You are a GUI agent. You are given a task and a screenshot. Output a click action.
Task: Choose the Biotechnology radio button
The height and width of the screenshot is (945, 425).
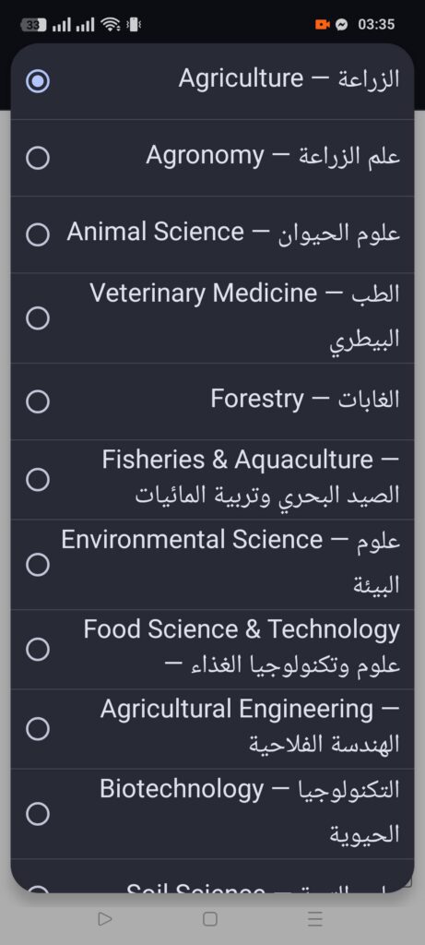[x=37, y=814]
